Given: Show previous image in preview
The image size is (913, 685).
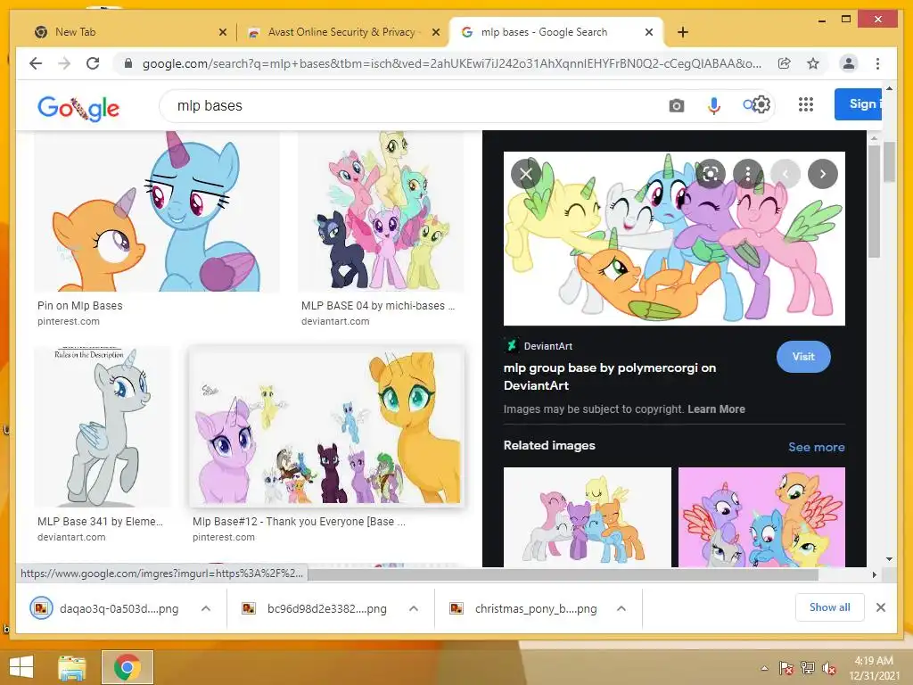Looking at the screenshot, I should click(x=786, y=174).
